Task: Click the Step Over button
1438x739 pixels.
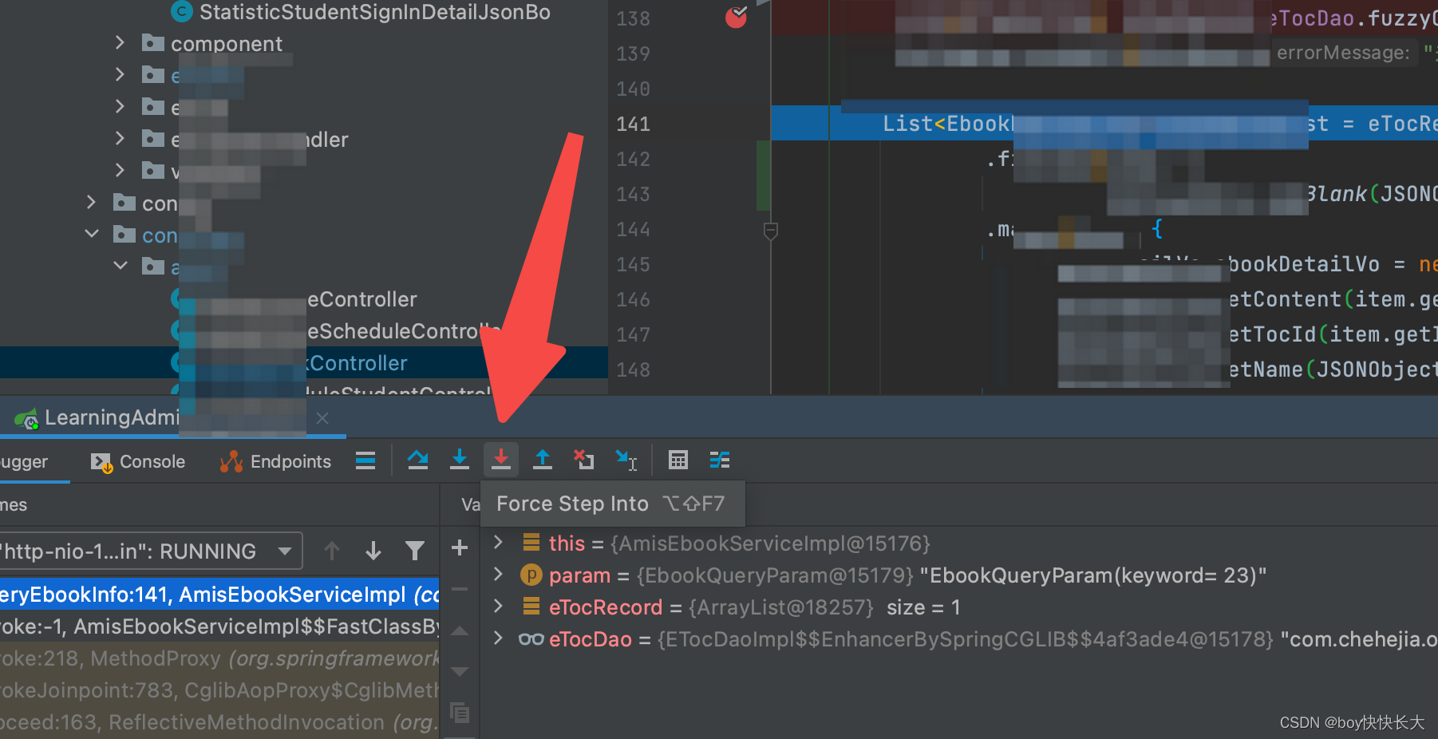Action: click(417, 460)
